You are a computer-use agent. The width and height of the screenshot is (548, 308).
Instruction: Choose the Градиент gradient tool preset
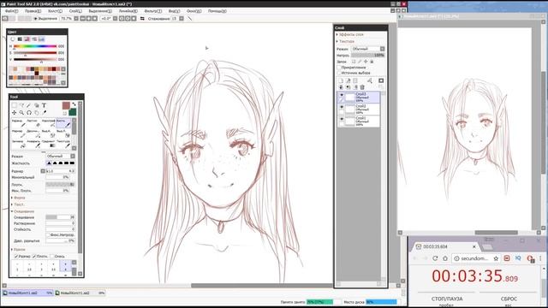[49, 144]
